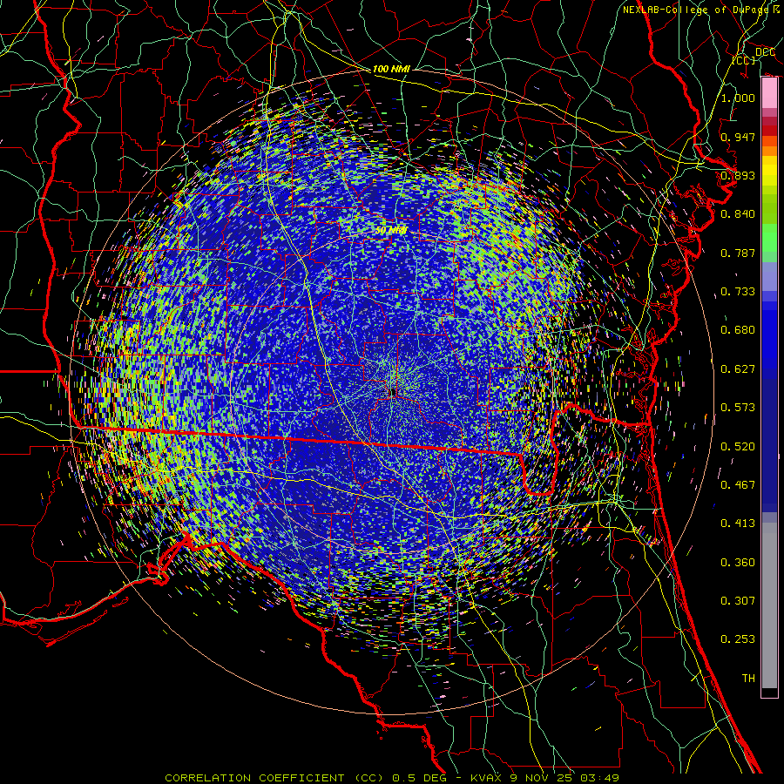784x784 pixels.
Task: Click the DEC label above the color scale
Action: 765,52
